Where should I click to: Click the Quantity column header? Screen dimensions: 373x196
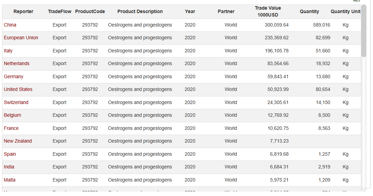click(309, 12)
